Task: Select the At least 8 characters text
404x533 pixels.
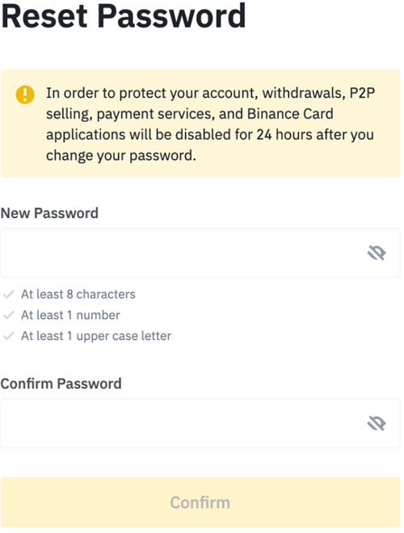Action: (78, 295)
